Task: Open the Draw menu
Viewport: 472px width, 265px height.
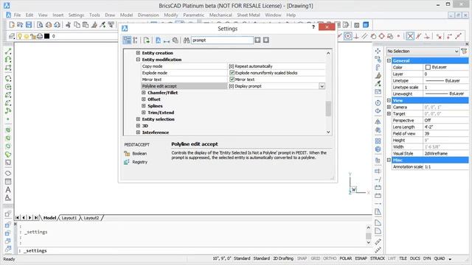Action: 110,15
